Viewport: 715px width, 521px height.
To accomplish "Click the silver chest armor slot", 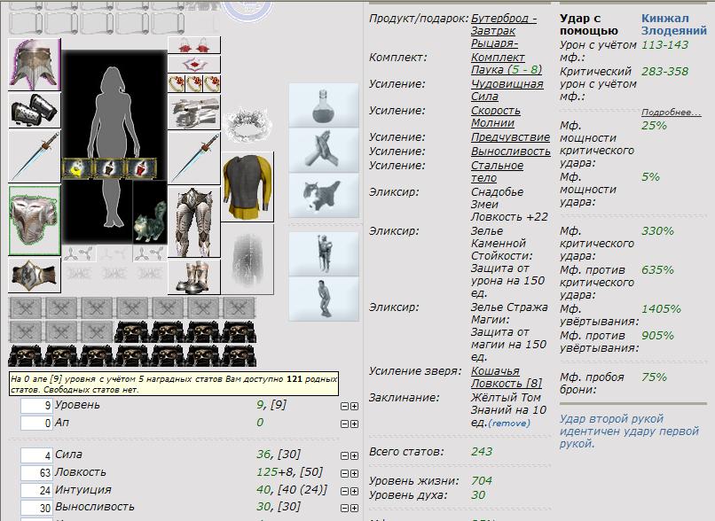I will (x=35, y=220).
